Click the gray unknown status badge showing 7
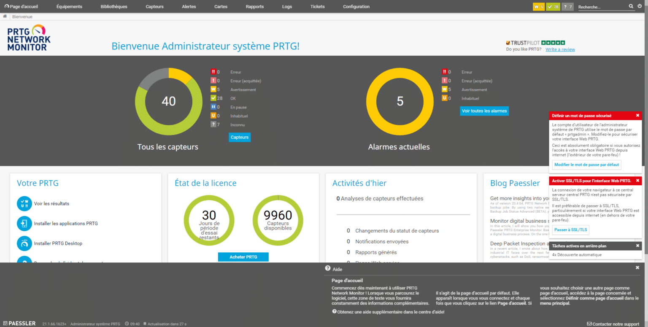Screen dimensions: 648x327 click(568, 7)
